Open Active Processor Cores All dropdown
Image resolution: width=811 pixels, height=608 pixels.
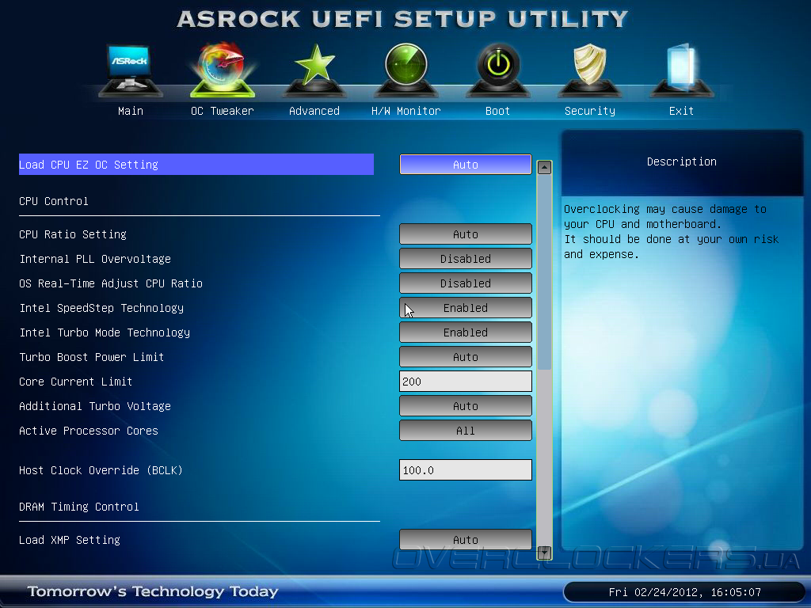click(466, 431)
